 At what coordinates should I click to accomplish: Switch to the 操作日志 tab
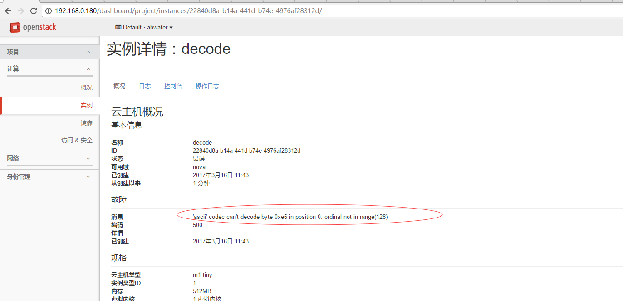tap(207, 86)
